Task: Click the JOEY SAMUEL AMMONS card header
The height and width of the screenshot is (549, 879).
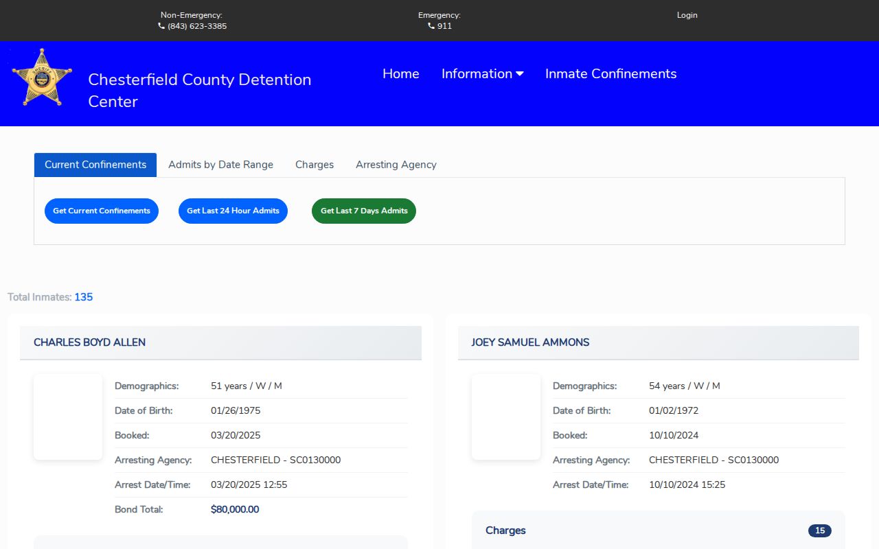Action: click(659, 342)
